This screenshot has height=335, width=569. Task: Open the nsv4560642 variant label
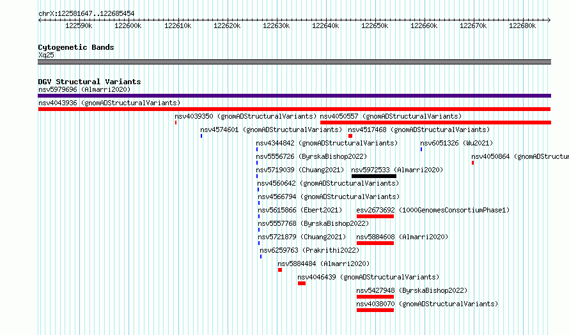(329, 183)
